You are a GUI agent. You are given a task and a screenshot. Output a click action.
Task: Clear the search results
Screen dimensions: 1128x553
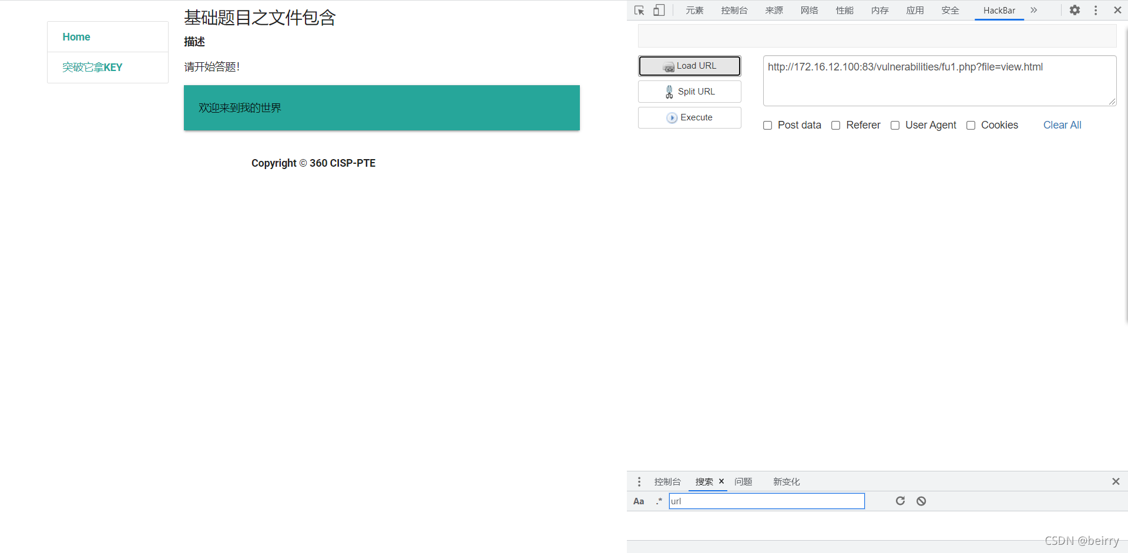[x=921, y=501]
